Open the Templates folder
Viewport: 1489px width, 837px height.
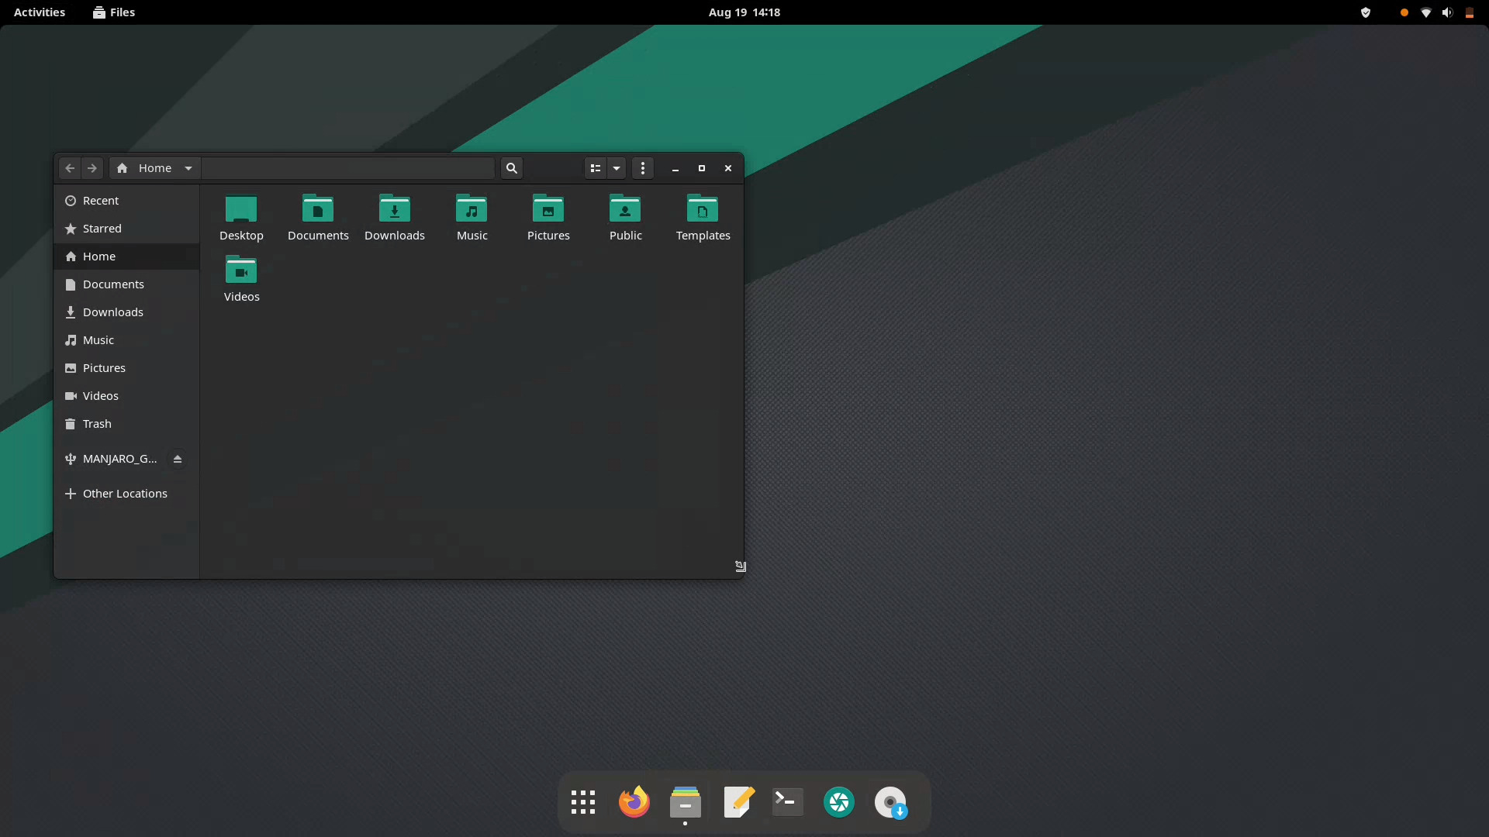(702, 215)
